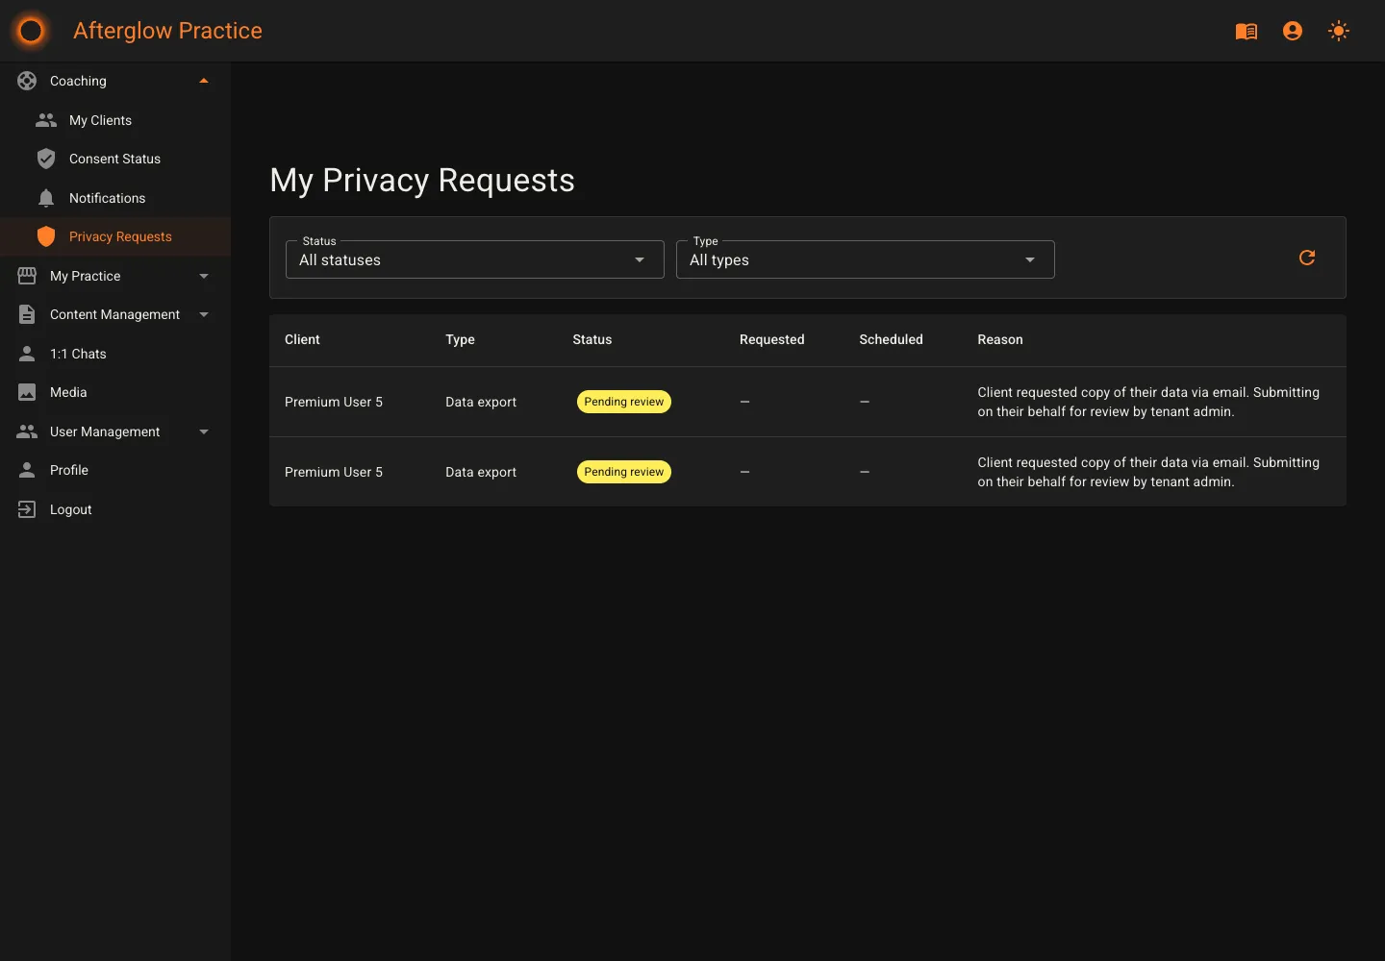The width and height of the screenshot is (1385, 961).
Task: Click the Reason column header
Action: [1000, 339]
